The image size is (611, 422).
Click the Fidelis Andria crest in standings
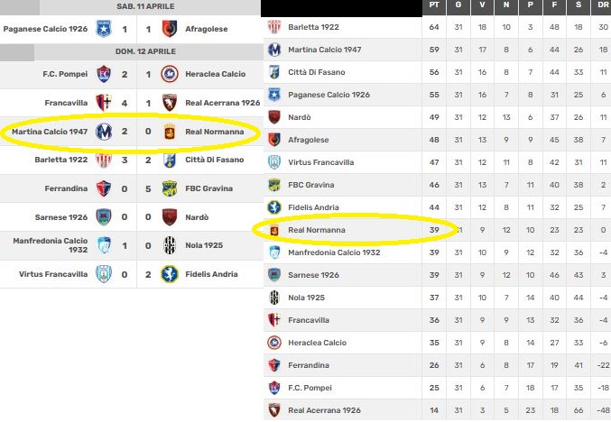tap(274, 207)
